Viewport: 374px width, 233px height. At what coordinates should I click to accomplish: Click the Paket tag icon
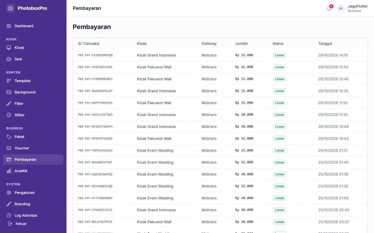pyautogui.click(x=9, y=137)
